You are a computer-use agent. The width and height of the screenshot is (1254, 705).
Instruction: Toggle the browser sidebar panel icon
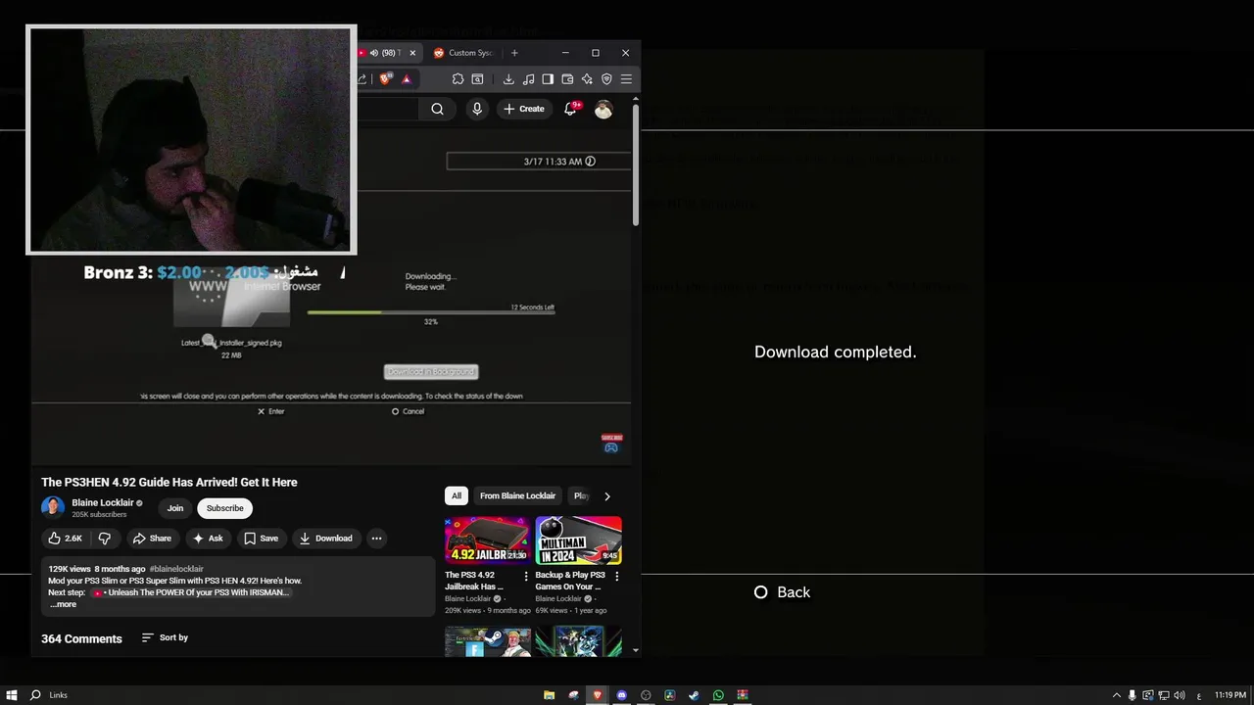[x=548, y=79]
